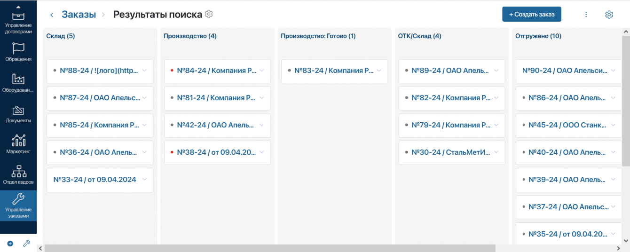630x252 pixels.
Task: Click the blue plus icon at sidebar bottom
Action: coord(10,244)
